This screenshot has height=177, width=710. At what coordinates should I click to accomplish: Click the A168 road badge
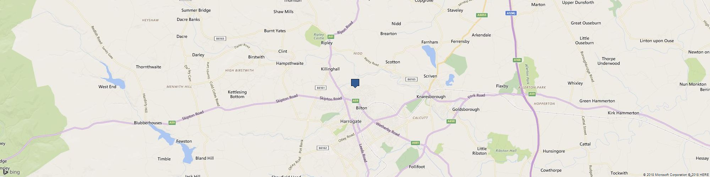pyautogui.click(x=517, y=61)
